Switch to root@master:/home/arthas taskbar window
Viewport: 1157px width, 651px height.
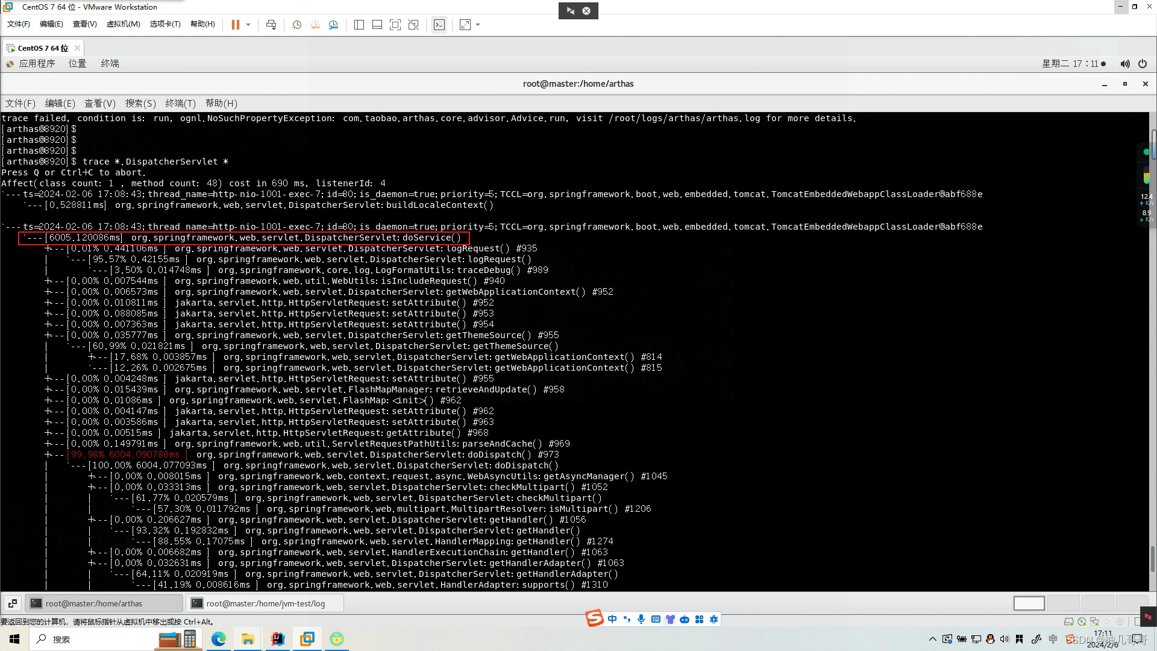pos(104,603)
